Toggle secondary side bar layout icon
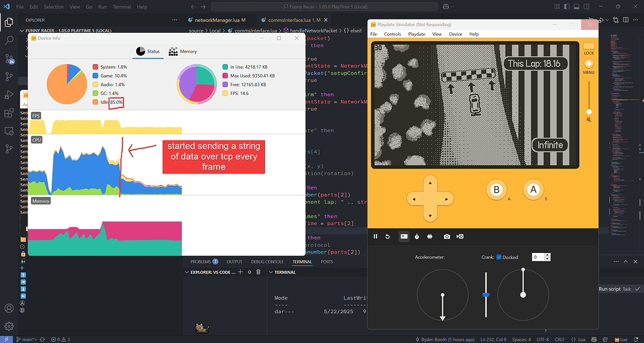This screenshot has width=644, height=343. (x=586, y=7)
